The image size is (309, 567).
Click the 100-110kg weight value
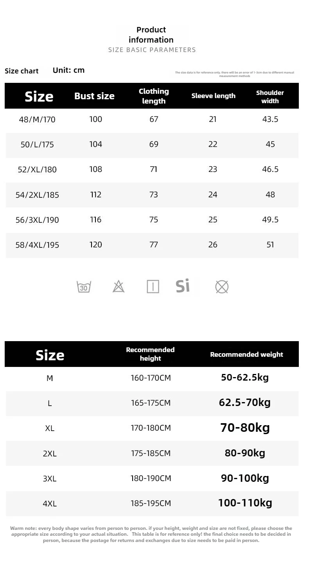click(245, 503)
